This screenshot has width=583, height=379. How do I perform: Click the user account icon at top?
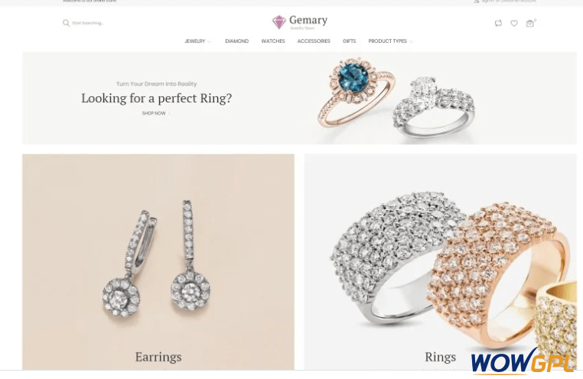coord(476,2)
